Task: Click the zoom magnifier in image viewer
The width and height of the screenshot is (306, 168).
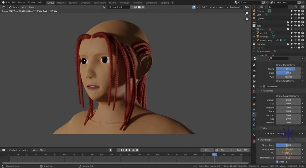Action: (x=247, y=13)
